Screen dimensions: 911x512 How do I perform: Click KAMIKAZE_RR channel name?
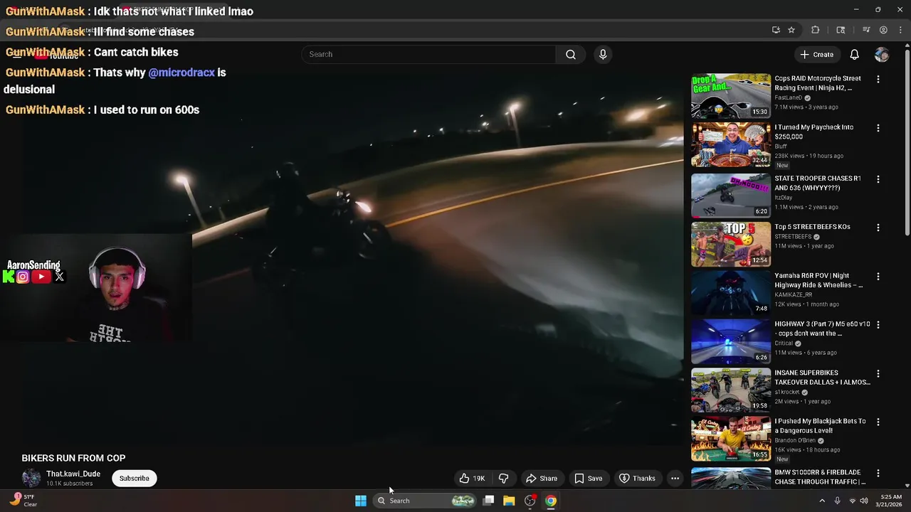793,294
